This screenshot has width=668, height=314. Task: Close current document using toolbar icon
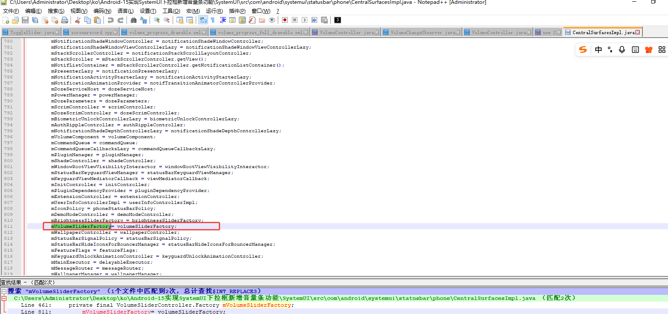(x=45, y=20)
